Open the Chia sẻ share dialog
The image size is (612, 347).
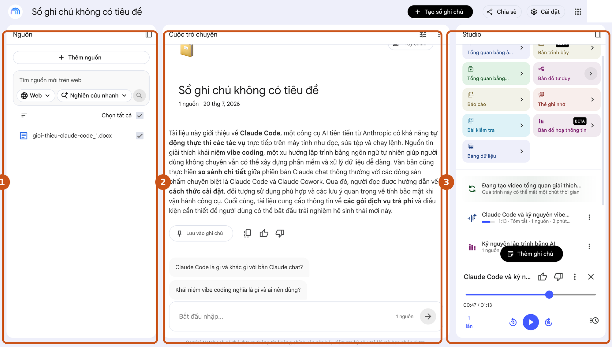tap(502, 12)
